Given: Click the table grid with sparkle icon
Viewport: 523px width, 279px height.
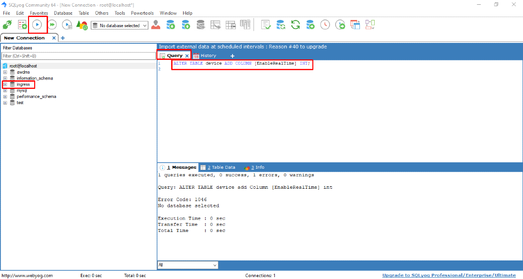Looking at the screenshot, I should click(x=245, y=25).
